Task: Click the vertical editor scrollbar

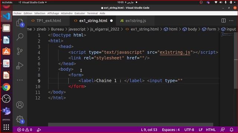Action: pyautogui.click(x=236, y=60)
